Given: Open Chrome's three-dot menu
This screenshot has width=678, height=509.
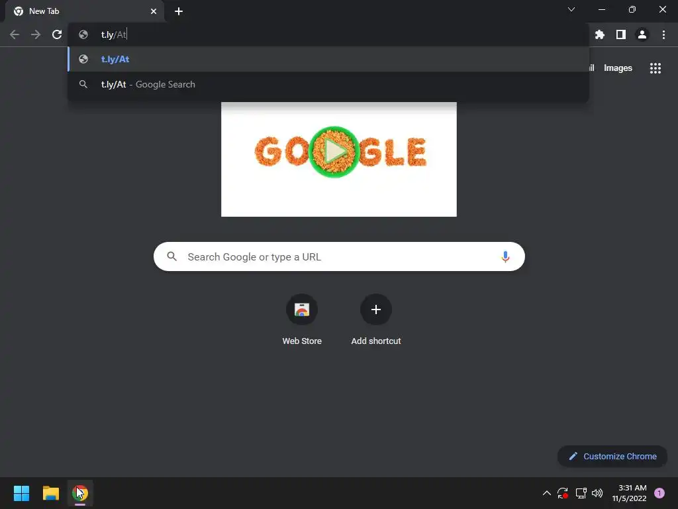Looking at the screenshot, I should tap(663, 34).
